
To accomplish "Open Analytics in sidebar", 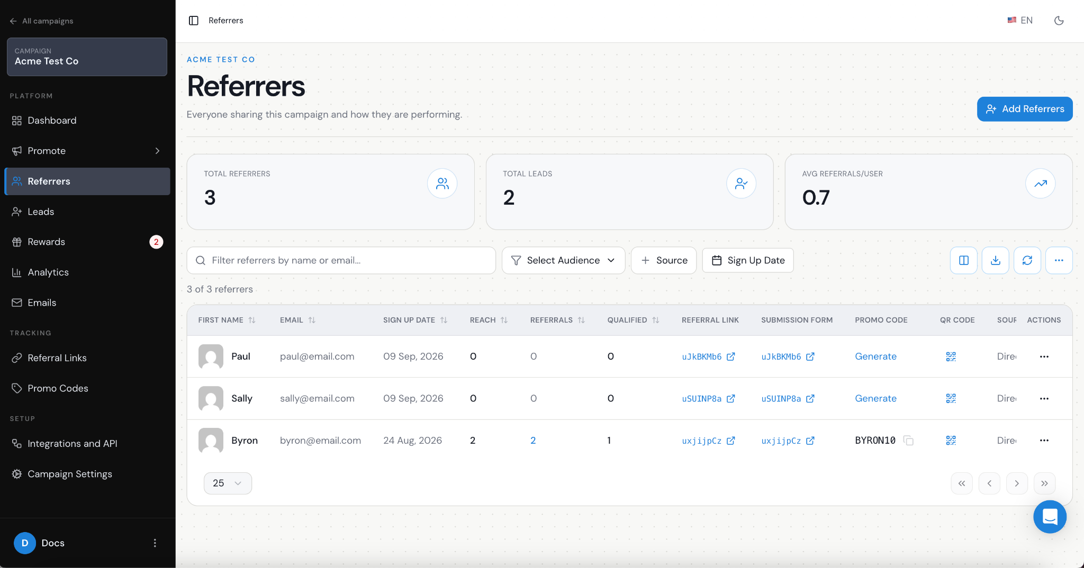I will [87, 272].
